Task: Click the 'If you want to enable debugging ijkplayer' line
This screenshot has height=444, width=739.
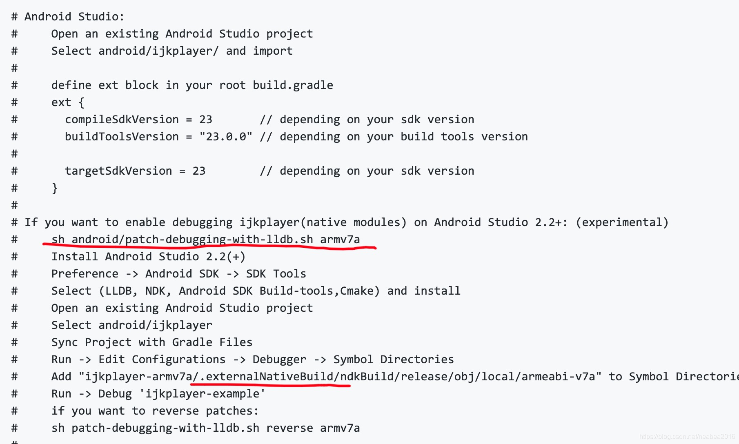Action: pos(340,222)
